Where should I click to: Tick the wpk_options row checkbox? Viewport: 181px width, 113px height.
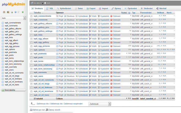pyautogui.click(x=31, y=50)
